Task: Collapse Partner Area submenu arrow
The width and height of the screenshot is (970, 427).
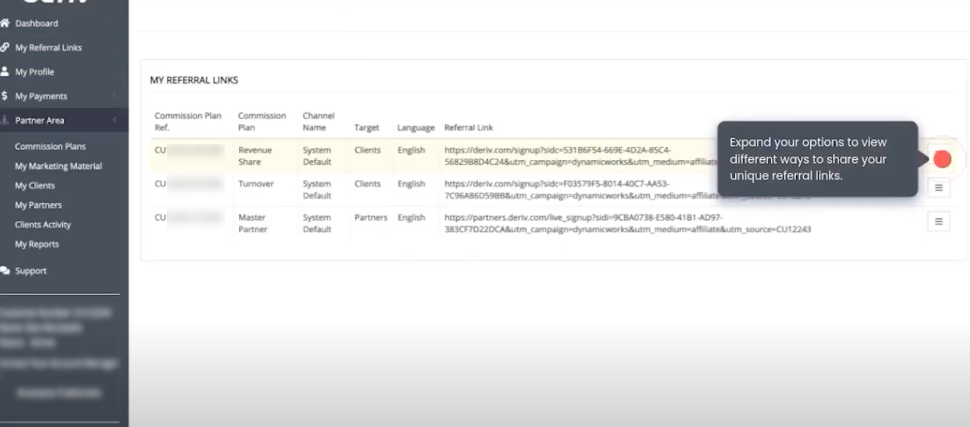Action: pos(114,120)
